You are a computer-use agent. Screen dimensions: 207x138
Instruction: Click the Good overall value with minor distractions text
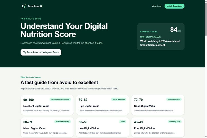pyautogui.click(x=154, y=111)
